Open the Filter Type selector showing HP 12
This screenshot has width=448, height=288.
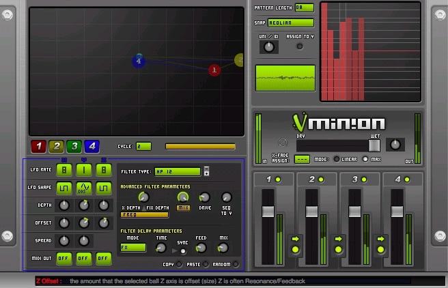178,171
